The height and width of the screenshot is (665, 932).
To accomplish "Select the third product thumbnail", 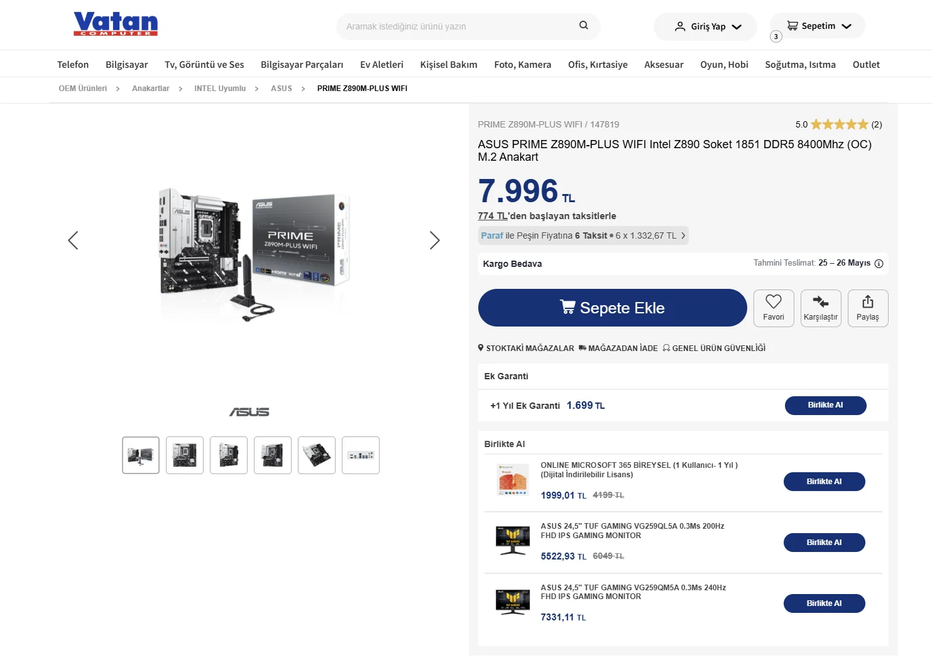I will (229, 455).
